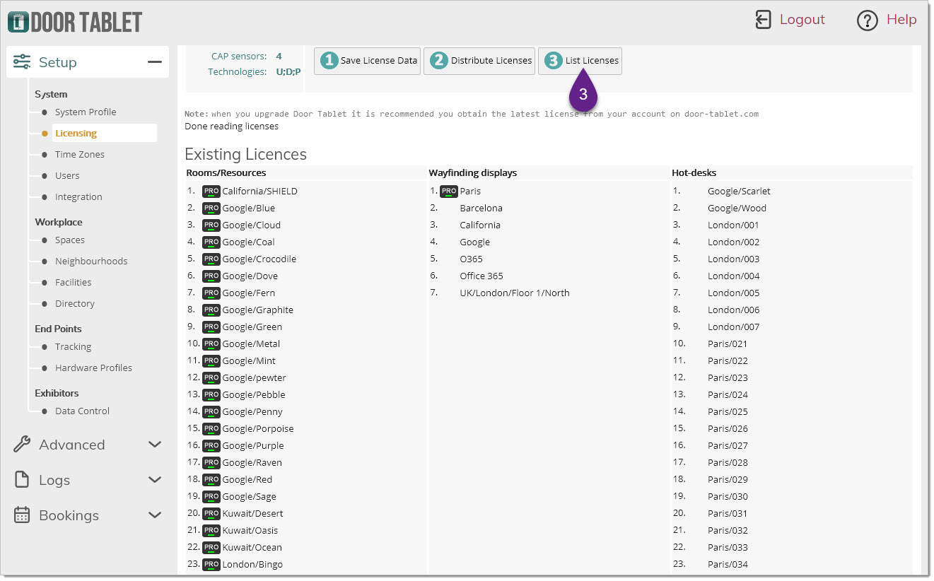
Task: Expand the Logs section
Action: pyautogui.click(x=154, y=480)
